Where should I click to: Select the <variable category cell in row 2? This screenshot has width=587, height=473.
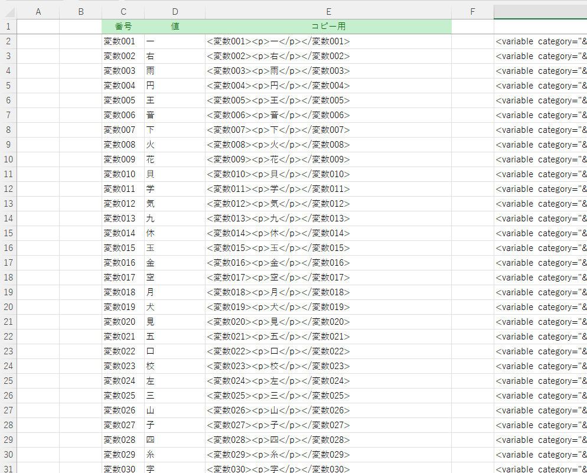tap(540, 41)
